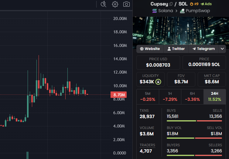Click the buy vol/sell vol ratio bar

pos(194,138)
